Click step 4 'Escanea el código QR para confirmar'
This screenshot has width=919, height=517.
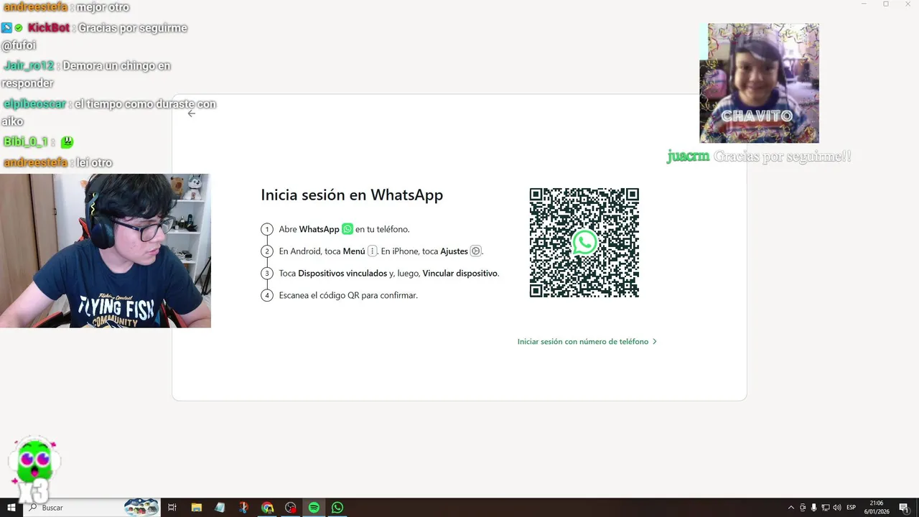[x=348, y=295]
